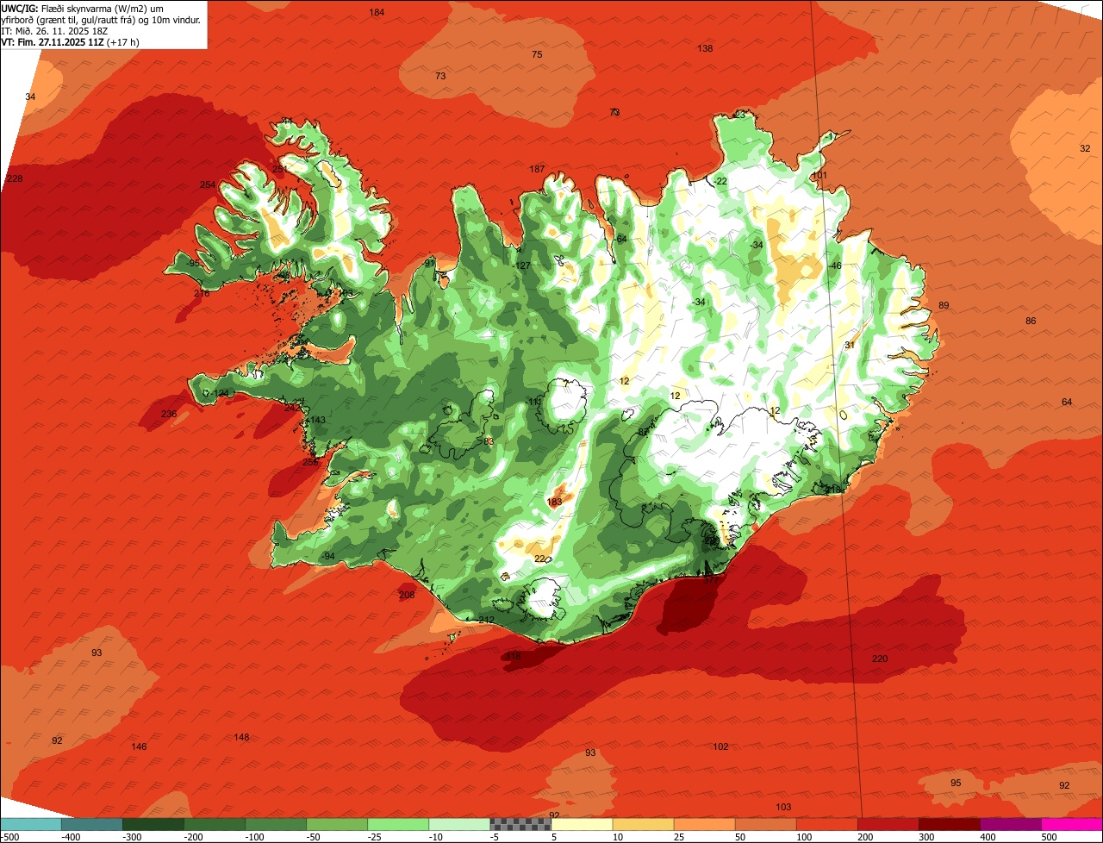This screenshot has width=1103, height=843.
Task: Click the purple 400 to 500 legend swatch
Action: point(1010,824)
